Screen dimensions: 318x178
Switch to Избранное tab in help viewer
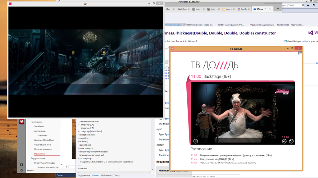106,176
